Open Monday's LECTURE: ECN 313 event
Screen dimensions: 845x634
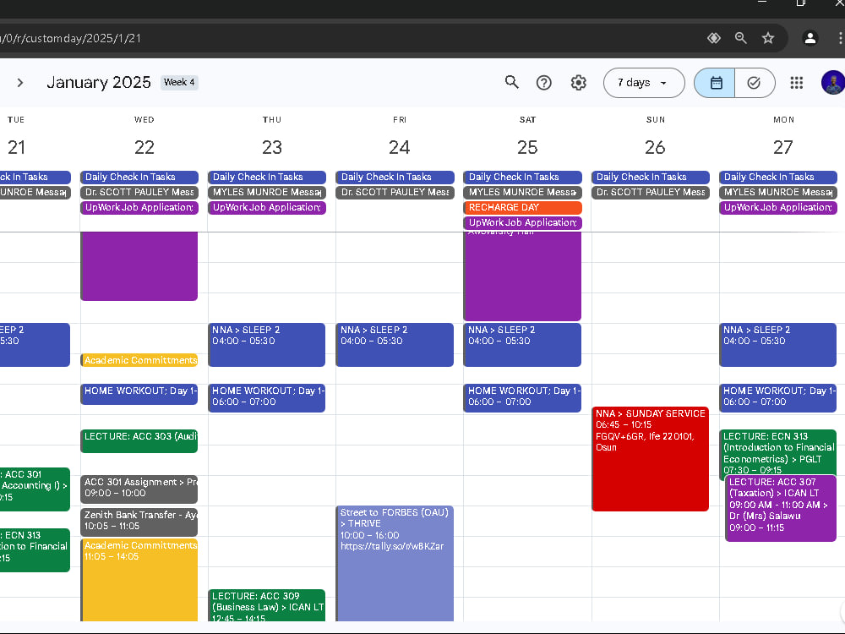pos(778,451)
